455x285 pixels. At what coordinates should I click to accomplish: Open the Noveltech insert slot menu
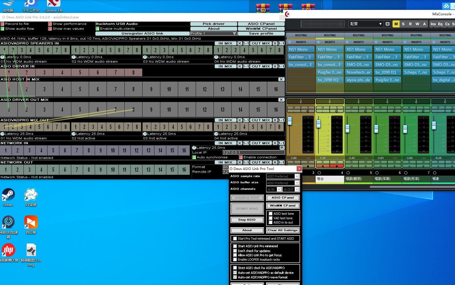click(359, 72)
